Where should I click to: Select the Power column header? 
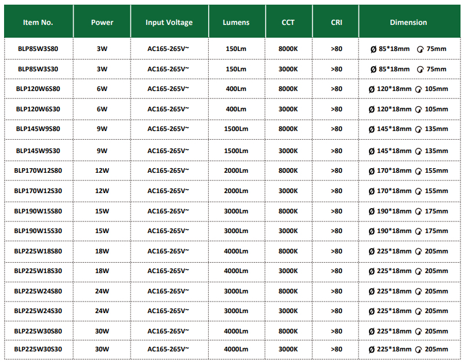coord(102,21)
